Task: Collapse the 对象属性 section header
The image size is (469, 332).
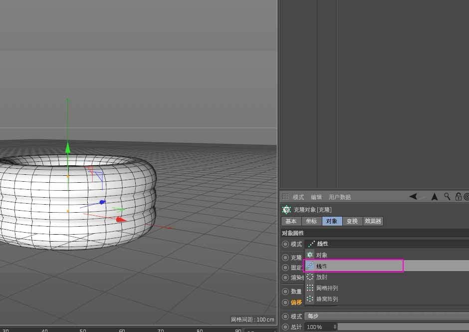Action: [293, 232]
